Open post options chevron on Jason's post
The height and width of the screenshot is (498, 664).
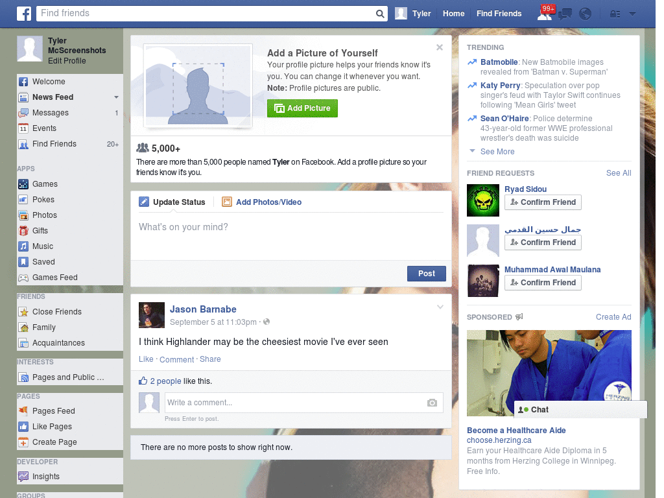tap(440, 307)
